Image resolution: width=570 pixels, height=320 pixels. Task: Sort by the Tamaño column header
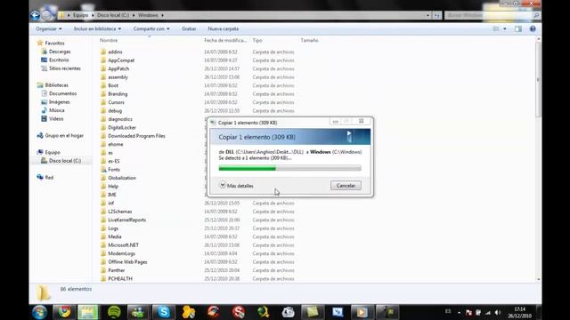(309, 40)
